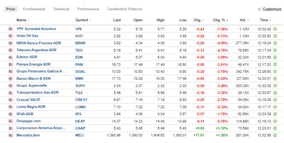Click the US flag beside Despegar.com
Image resolution: width=284 pixels, height=143 pixels.
10,121
